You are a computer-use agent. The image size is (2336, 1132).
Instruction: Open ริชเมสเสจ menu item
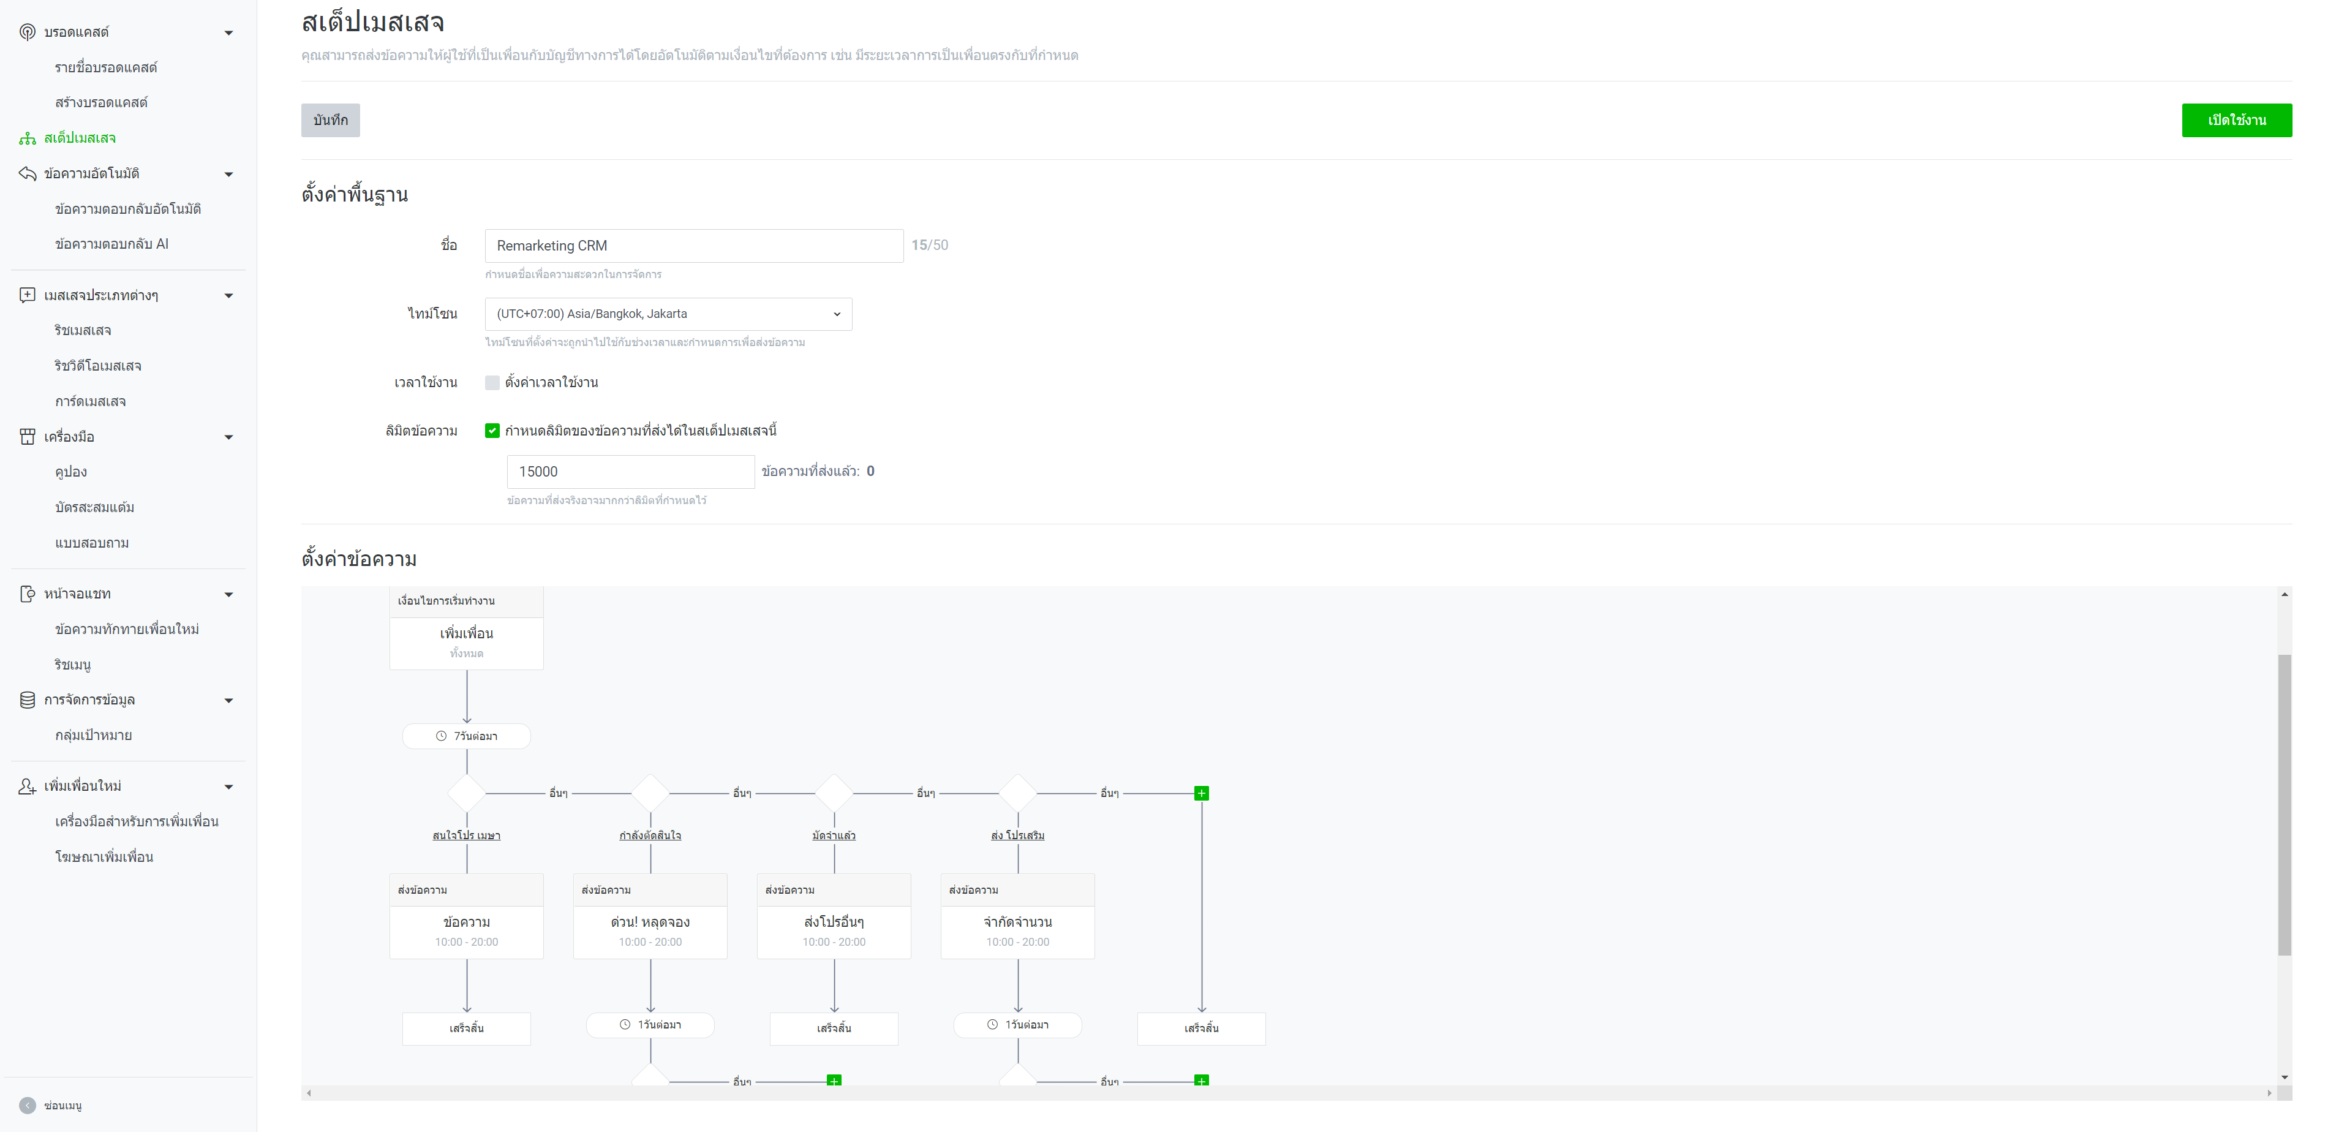coord(83,330)
